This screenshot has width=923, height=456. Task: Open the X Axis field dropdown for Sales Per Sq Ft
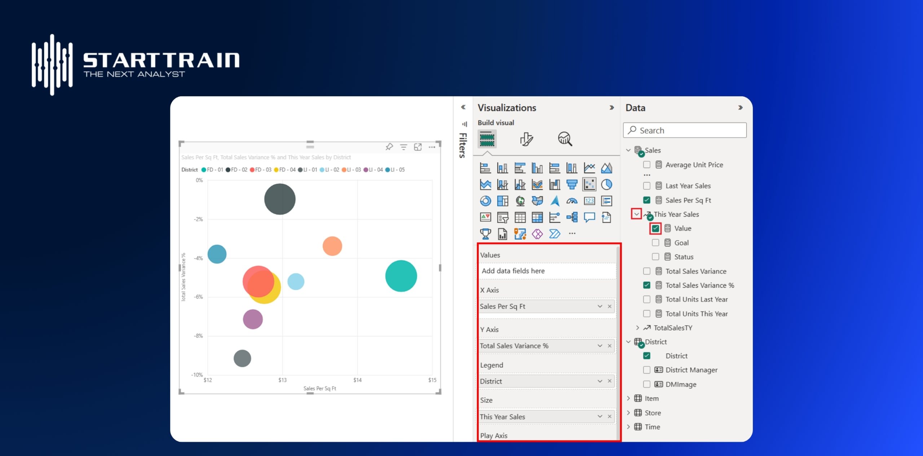point(600,306)
